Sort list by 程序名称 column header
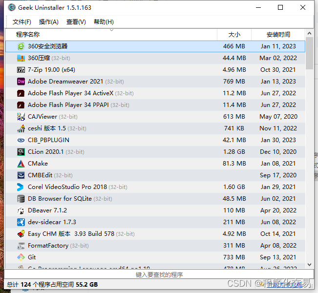Screen dimensions: 318x293 pos(111,35)
